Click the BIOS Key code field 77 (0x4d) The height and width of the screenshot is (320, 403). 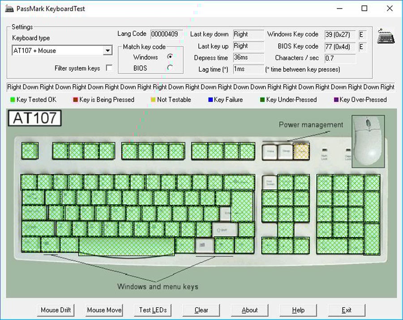point(340,47)
